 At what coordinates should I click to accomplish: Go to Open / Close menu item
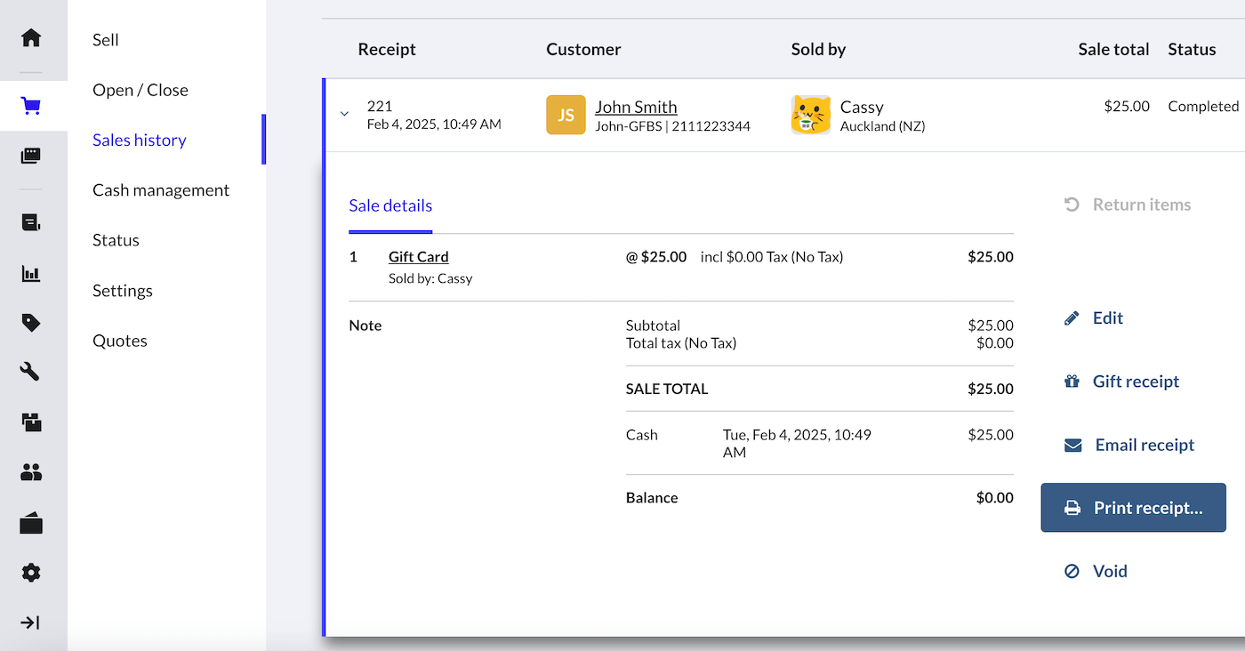tap(141, 90)
